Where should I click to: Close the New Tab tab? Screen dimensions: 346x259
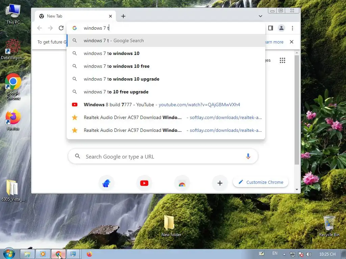tap(110, 16)
